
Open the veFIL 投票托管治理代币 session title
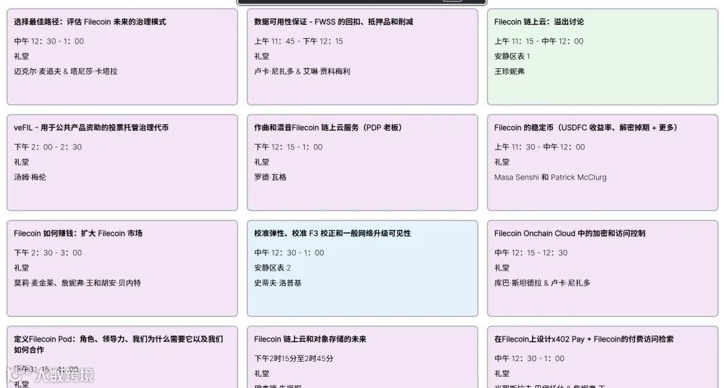91,127
